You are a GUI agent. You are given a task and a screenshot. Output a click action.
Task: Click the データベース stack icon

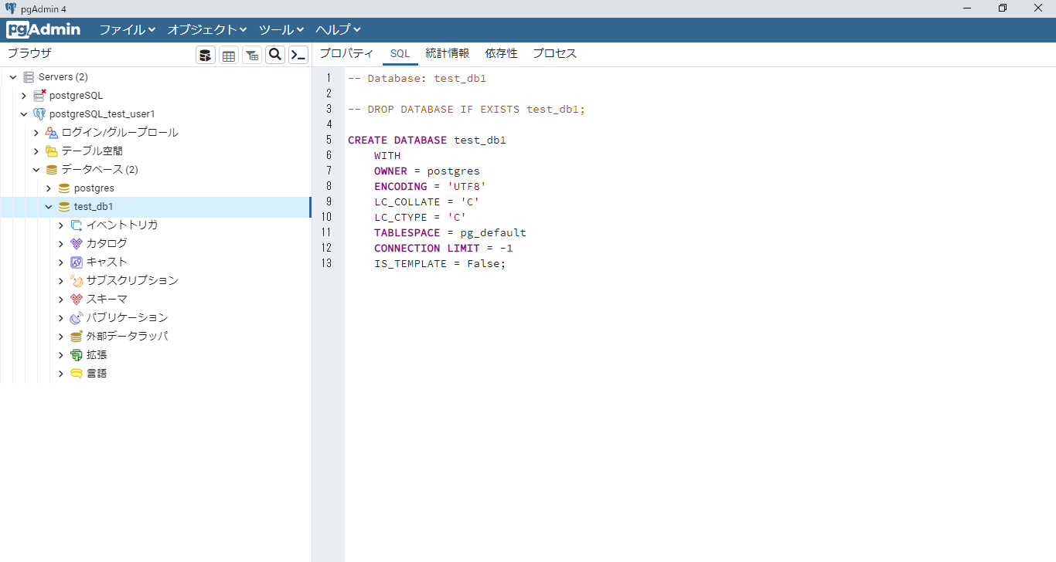[52, 170]
